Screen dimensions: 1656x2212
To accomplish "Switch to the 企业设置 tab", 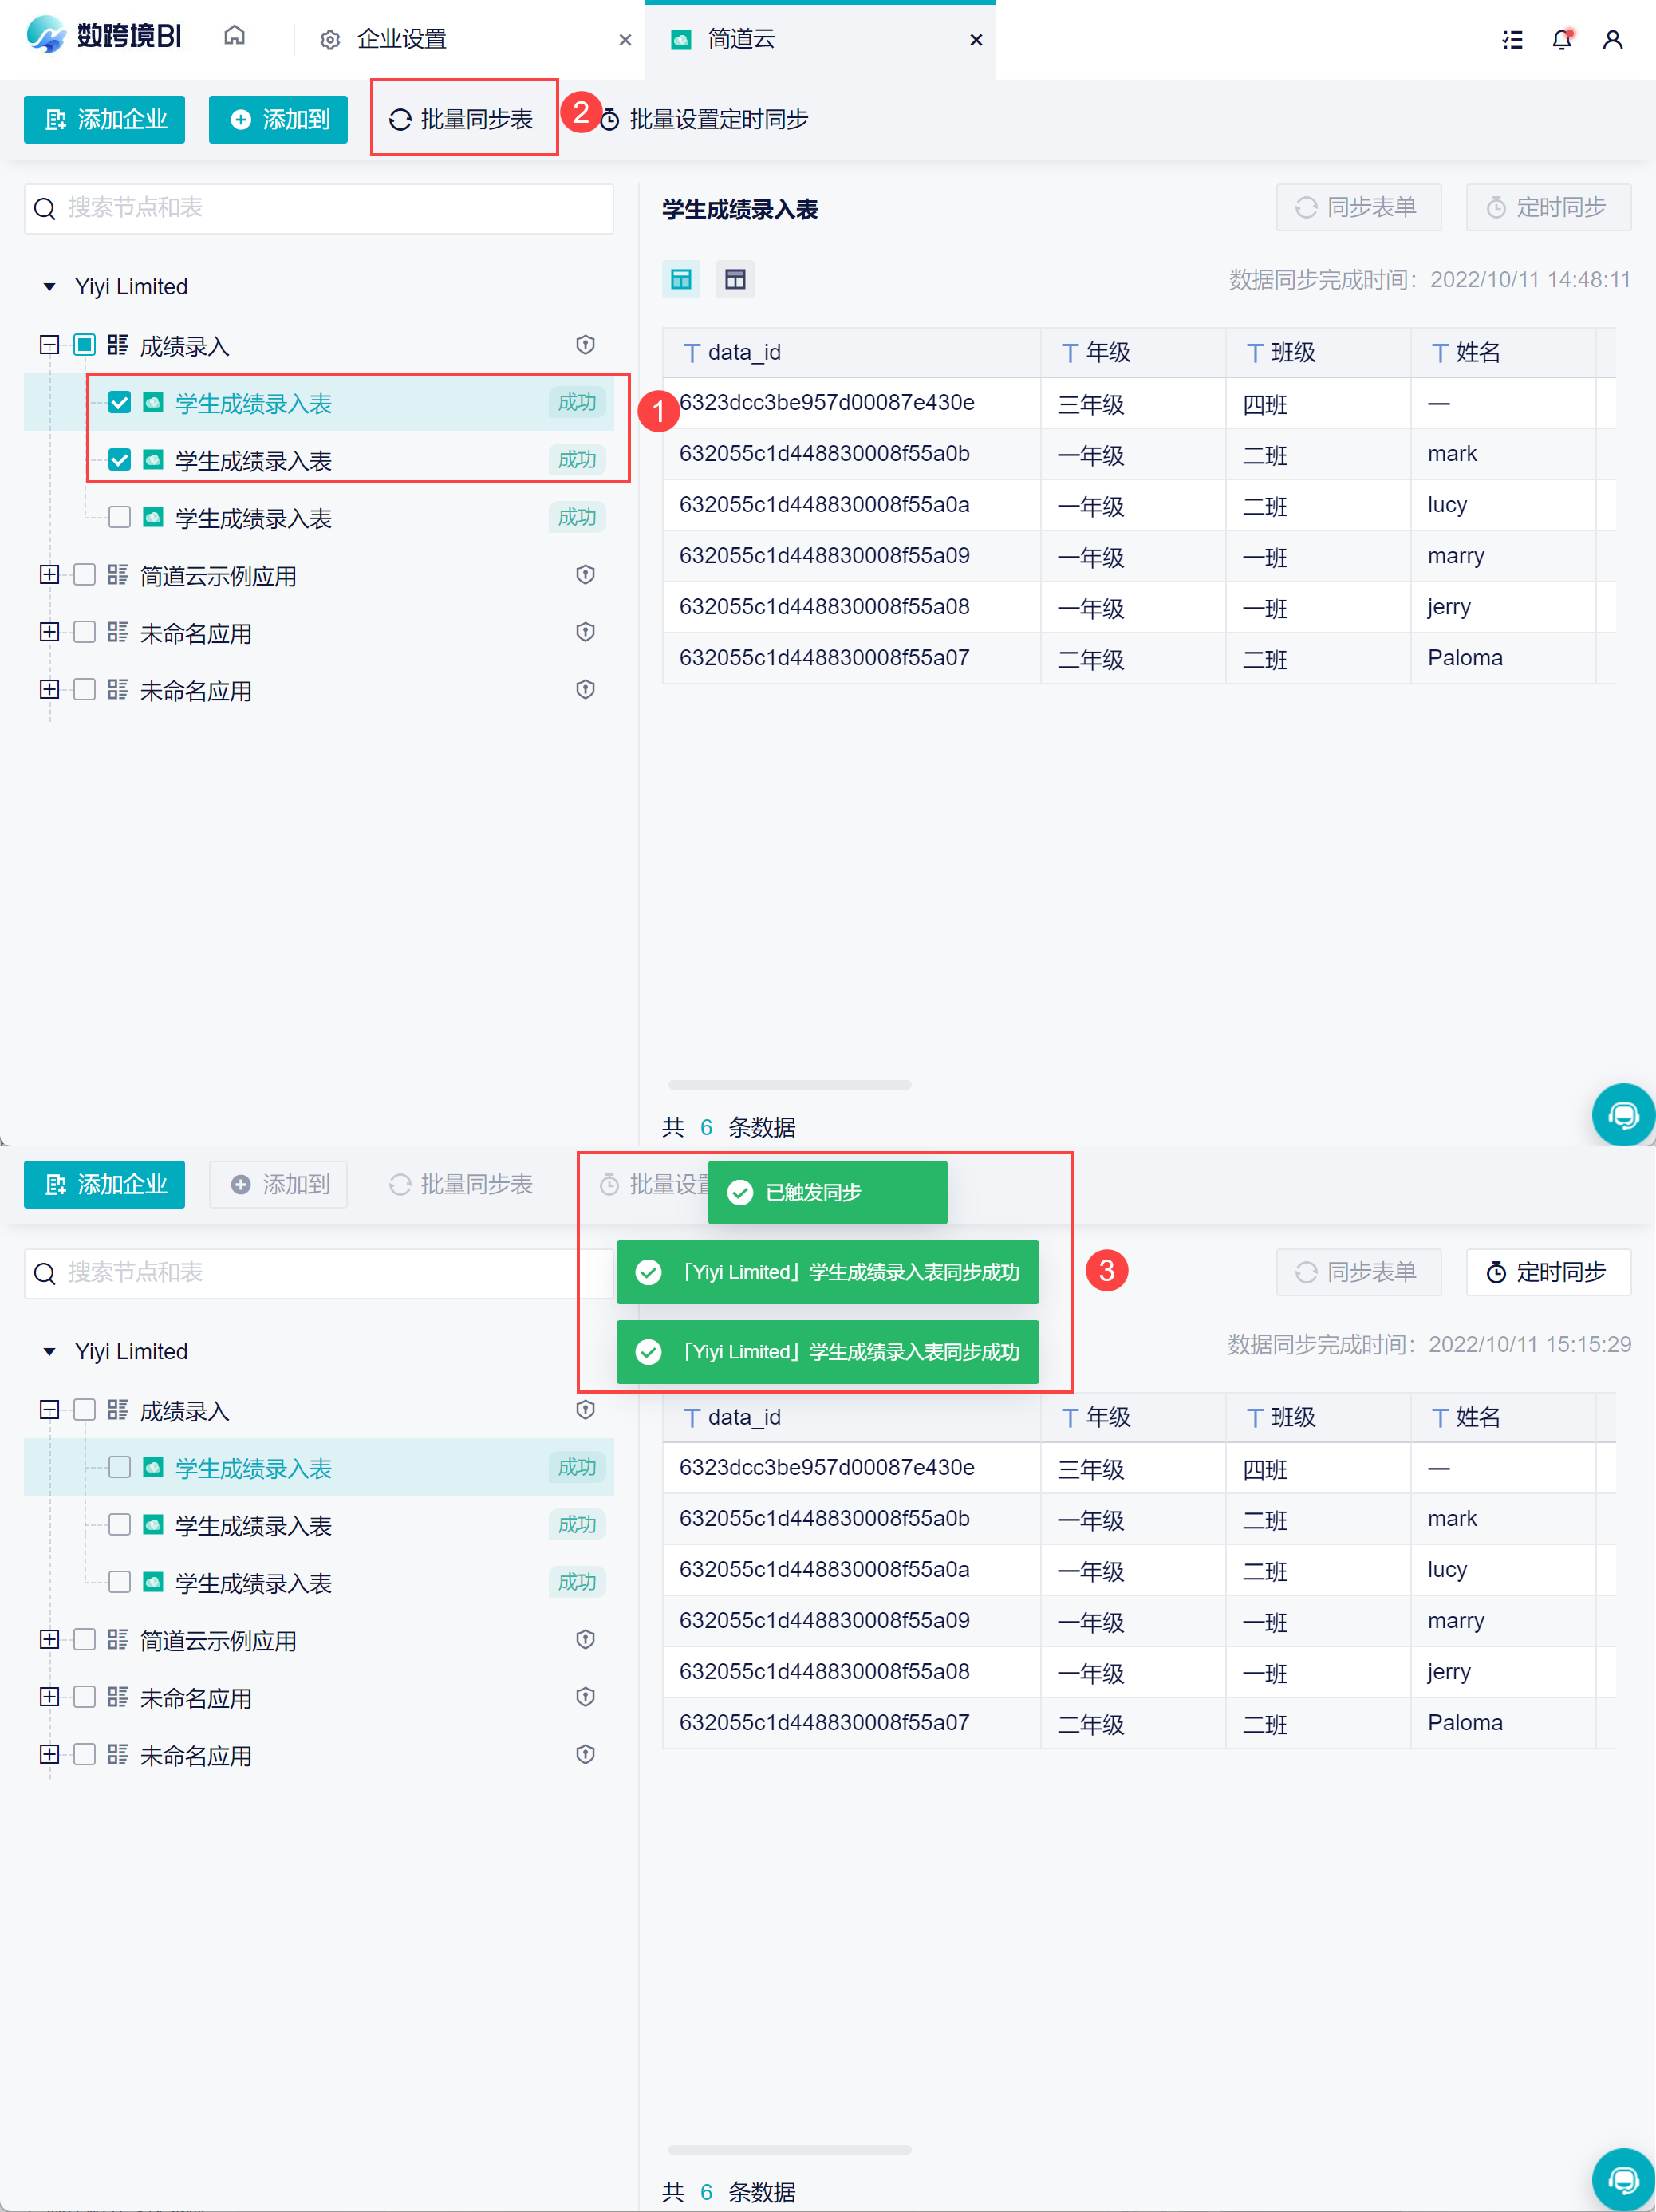I will tap(401, 40).
